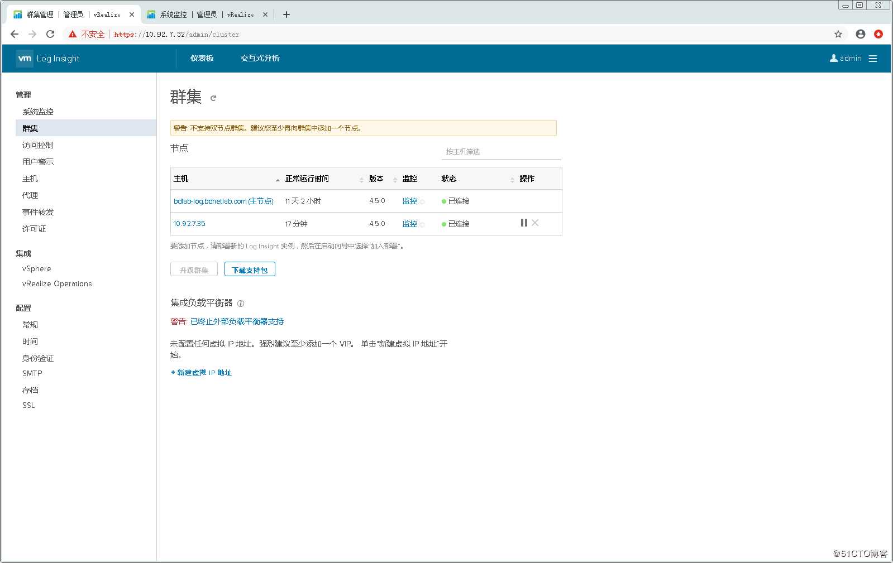Open the browser profile account icon
The width and height of the screenshot is (893, 563).
click(861, 34)
